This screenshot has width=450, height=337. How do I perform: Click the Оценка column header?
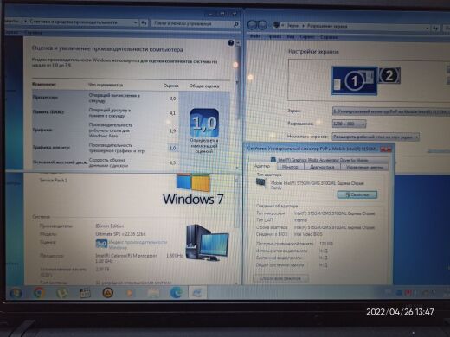170,86
